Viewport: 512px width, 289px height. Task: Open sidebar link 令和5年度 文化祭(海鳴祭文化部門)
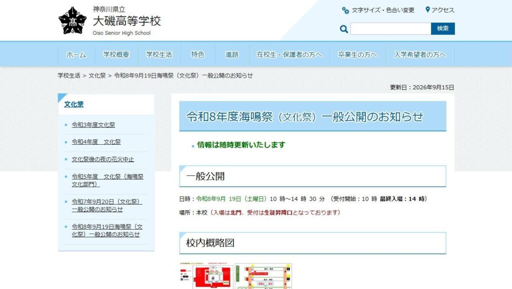107,180
